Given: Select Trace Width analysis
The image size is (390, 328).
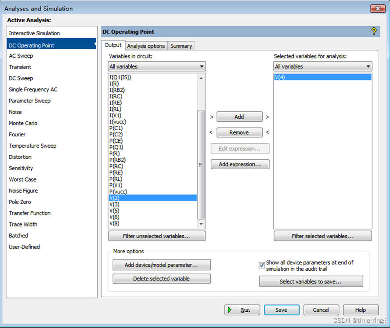Looking at the screenshot, I should click(51, 224).
